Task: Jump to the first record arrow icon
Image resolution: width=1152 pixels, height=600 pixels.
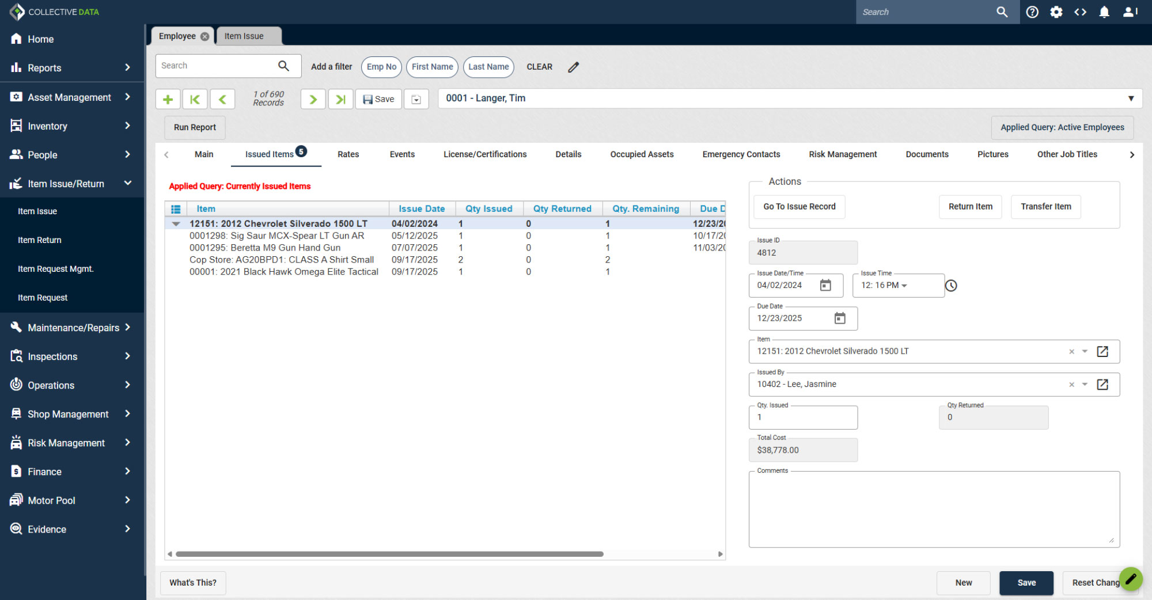Action: point(195,99)
